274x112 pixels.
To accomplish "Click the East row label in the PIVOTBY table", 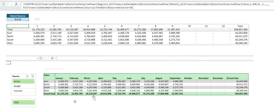I will tap(9, 33).
